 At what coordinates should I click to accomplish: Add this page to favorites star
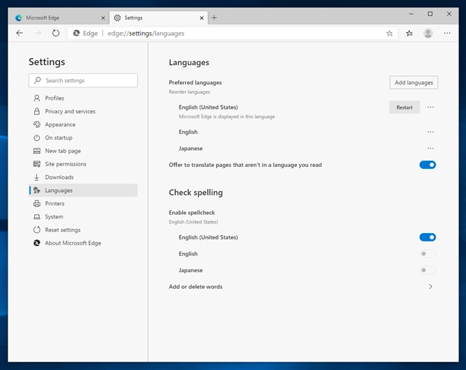click(x=389, y=34)
